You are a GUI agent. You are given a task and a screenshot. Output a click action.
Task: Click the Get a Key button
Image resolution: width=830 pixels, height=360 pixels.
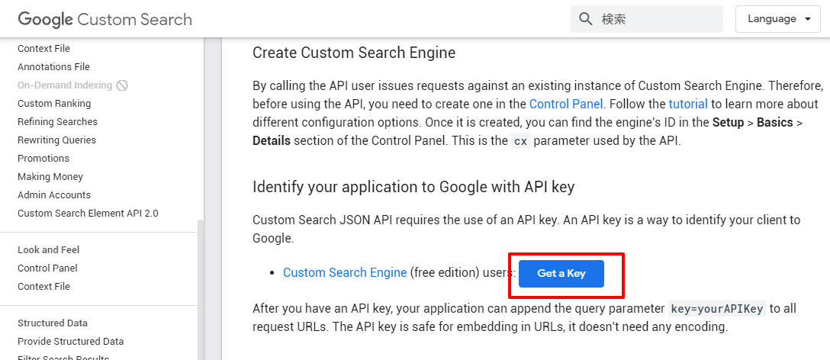click(561, 274)
